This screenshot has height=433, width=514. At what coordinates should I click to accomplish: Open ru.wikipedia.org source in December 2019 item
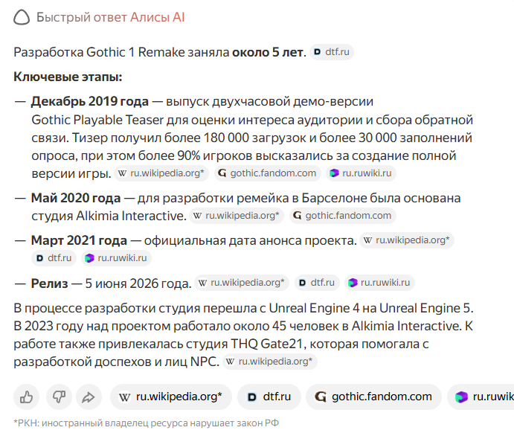161,173
